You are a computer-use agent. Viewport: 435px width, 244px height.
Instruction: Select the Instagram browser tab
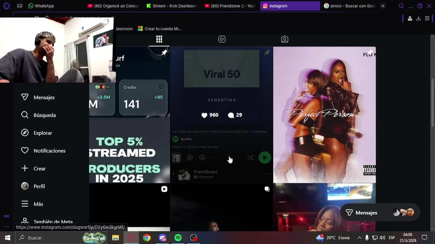tap(290, 6)
